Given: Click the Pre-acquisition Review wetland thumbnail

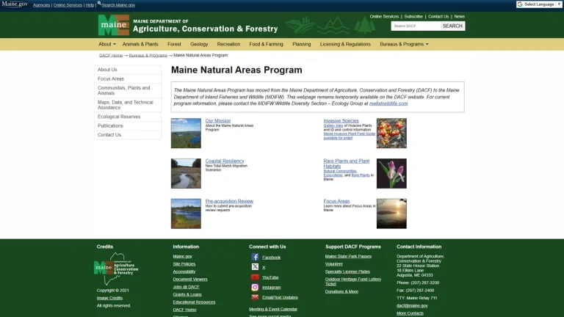Looking at the screenshot, I should tap(186, 214).
